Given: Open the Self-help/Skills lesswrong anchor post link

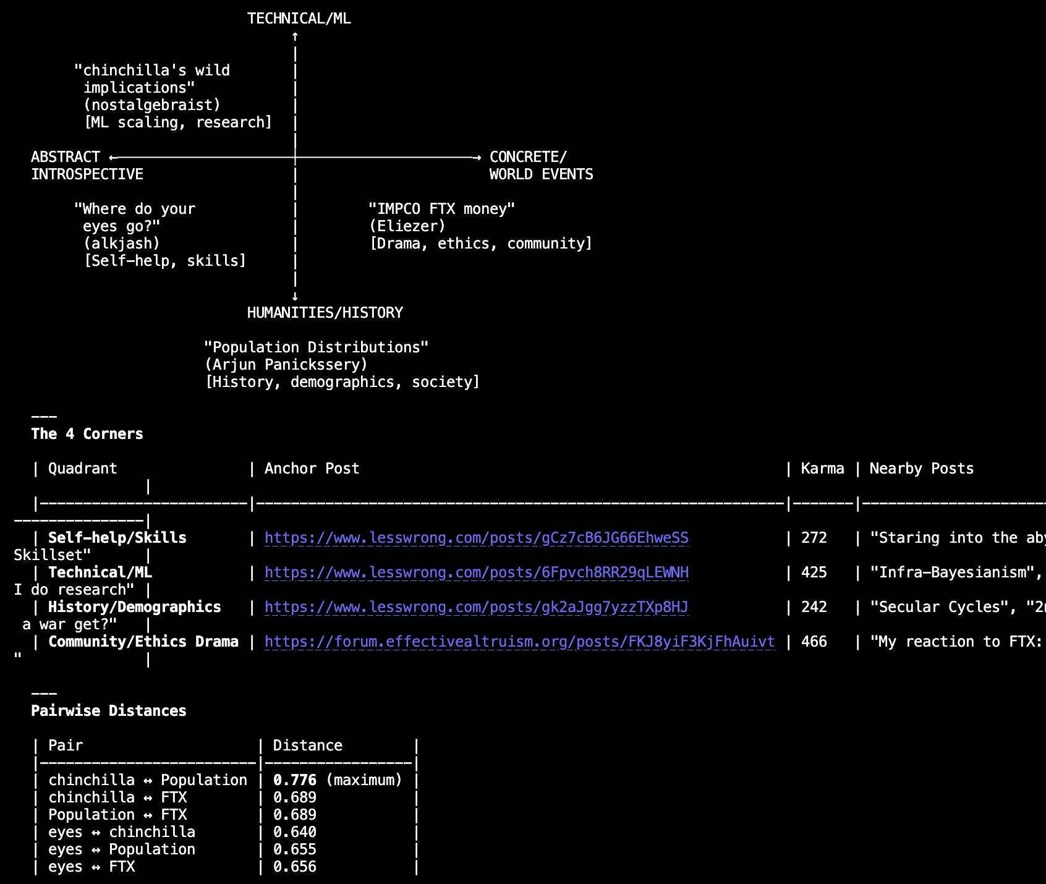Looking at the screenshot, I should tap(476, 538).
